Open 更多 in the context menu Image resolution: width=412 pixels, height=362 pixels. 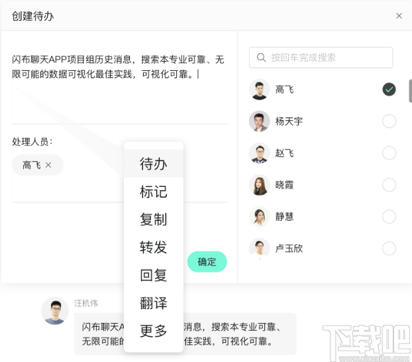click(154, 331)
